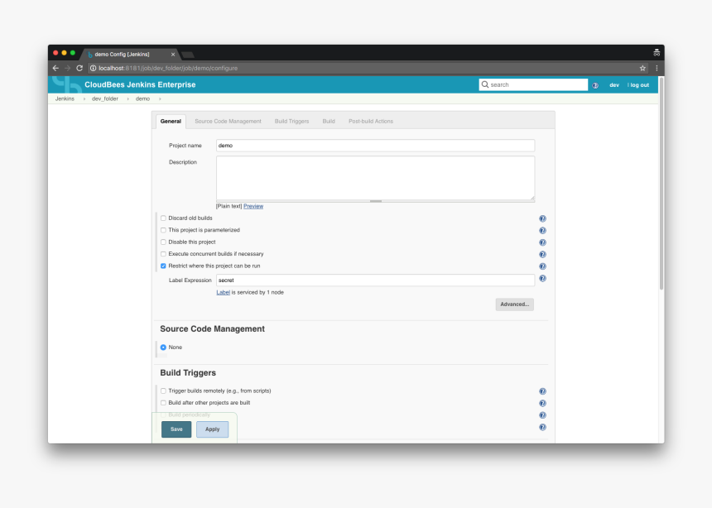Open help for Discard old builds
Screen dimensions: 712x508
pyautogui.click(x=542, y=218)
